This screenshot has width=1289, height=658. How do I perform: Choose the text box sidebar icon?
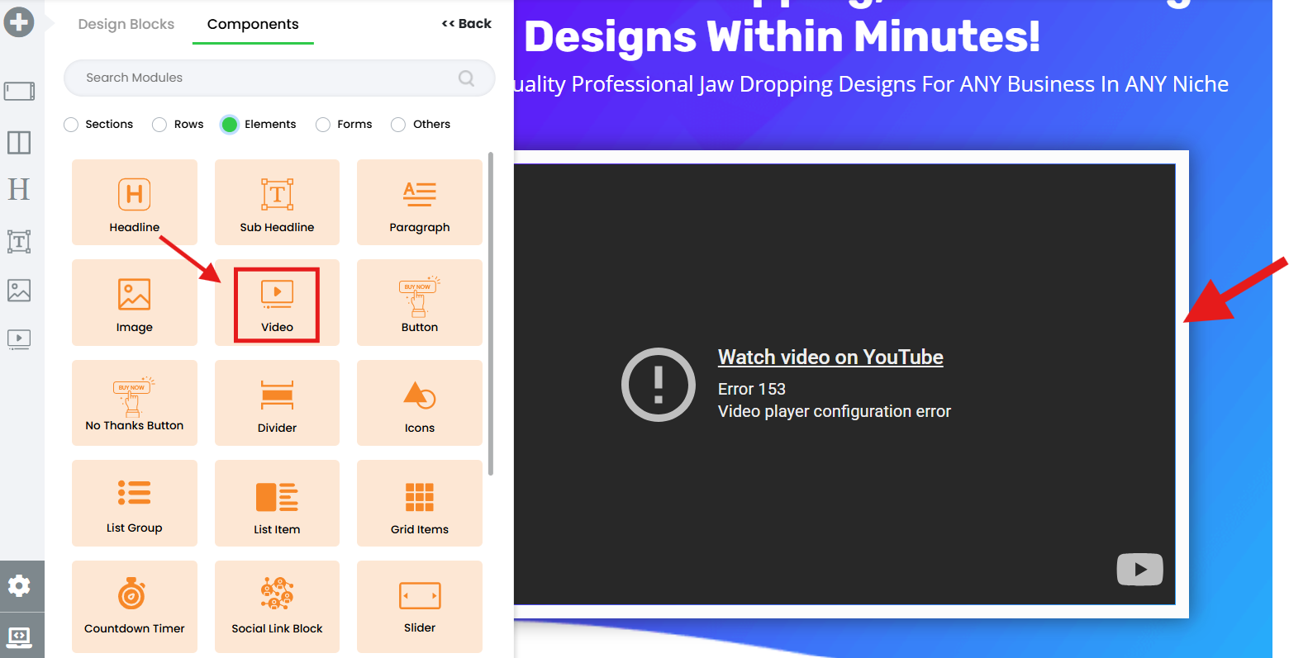pos(19,241)
